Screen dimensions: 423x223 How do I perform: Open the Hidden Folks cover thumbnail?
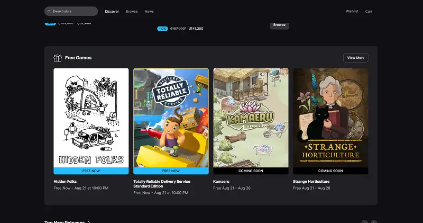pos(91,118)
